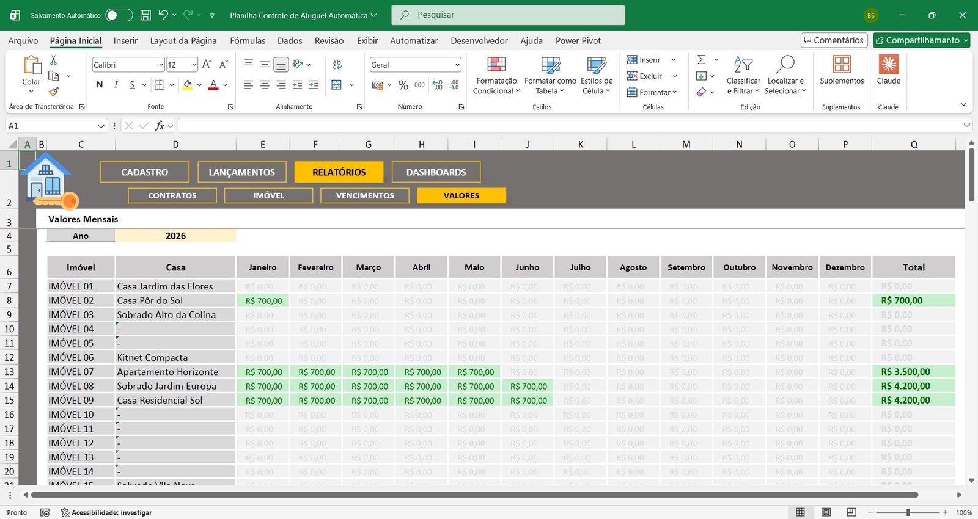Click the Paste (Colar) clipboard icon
Screen dimensions: 978x519
pos(31,66)
